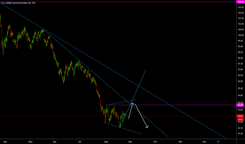Click the 98.50 price axis label
245x144 pixels.
coord(240,52)
